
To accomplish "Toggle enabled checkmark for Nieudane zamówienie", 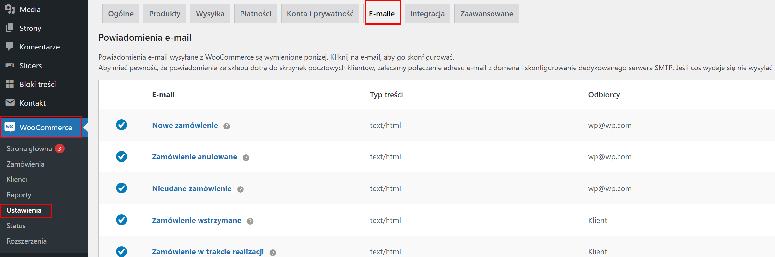I will pyautogui.click(x=122, y=188).
